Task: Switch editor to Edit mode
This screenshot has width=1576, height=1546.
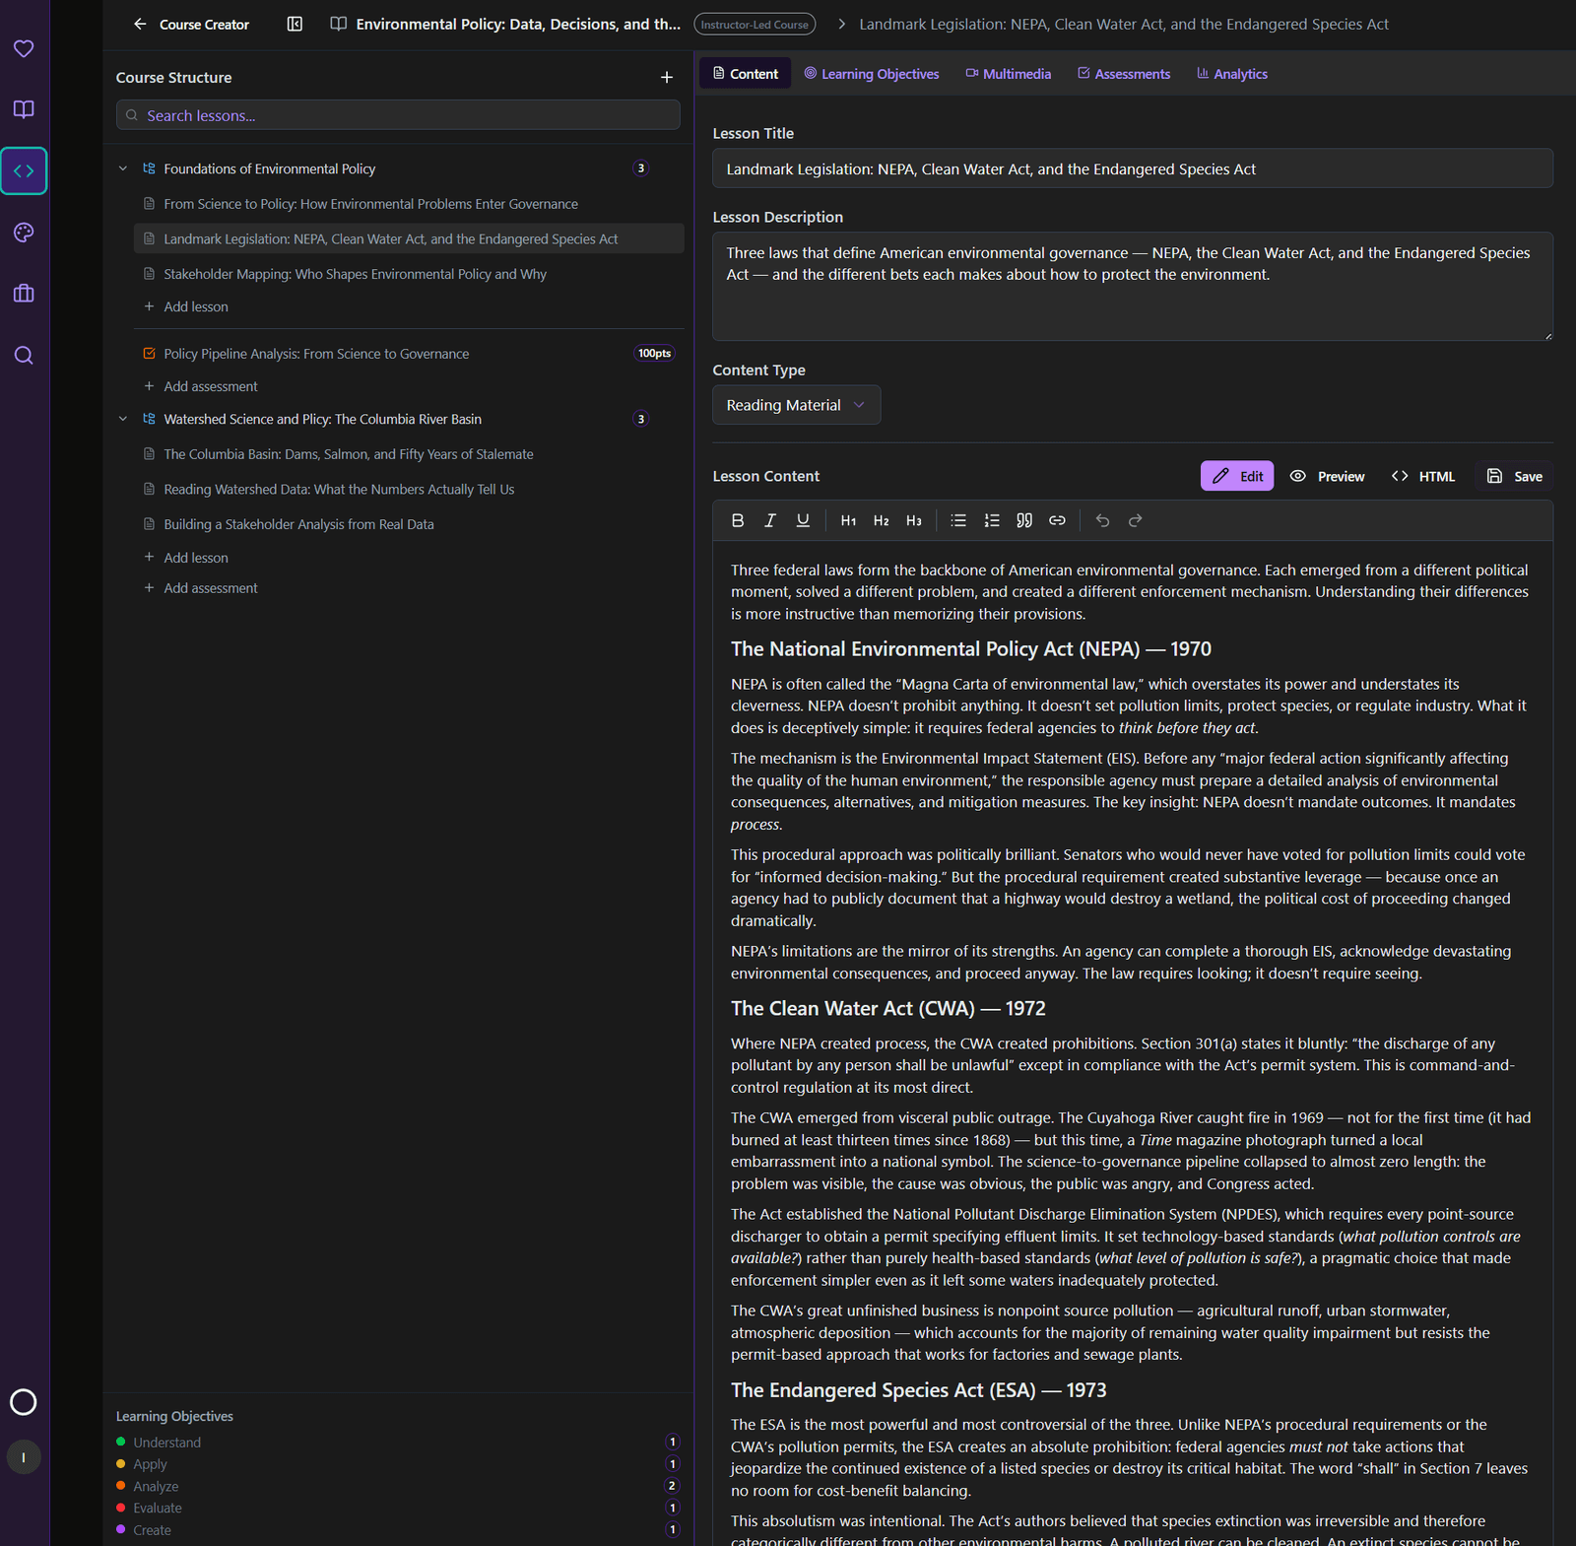Action: (1237, 476)
